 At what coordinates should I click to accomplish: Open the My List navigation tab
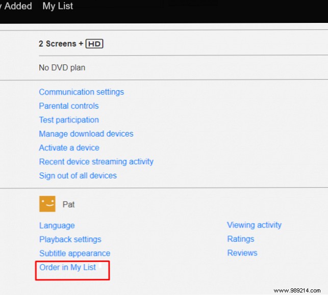[x=58, y=6]
